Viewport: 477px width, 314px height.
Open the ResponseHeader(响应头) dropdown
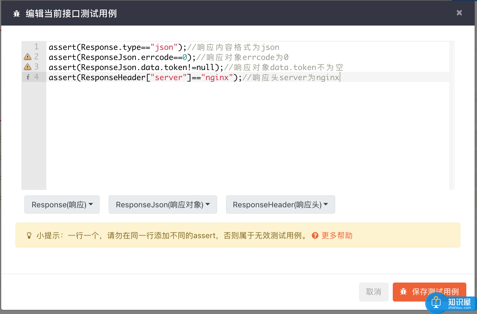[x=281, y=204]
